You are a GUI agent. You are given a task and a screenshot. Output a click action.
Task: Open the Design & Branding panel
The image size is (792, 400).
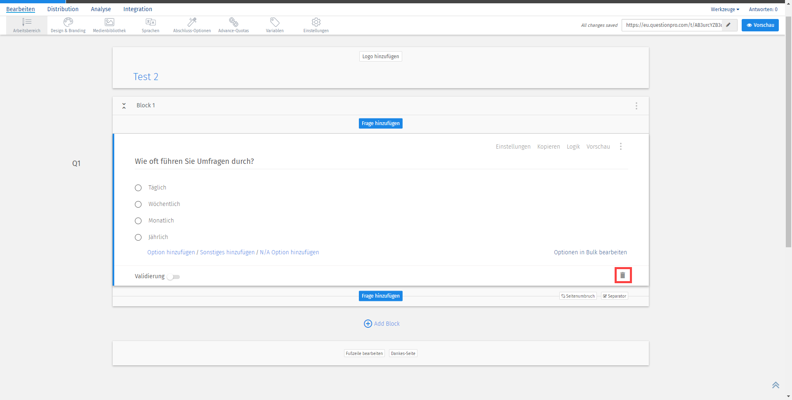[68, 25]
